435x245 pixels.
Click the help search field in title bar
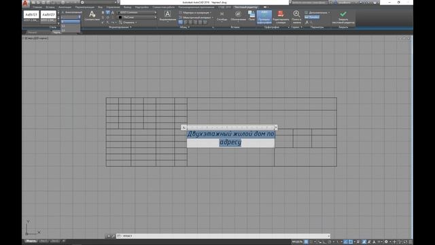point(310,3)
